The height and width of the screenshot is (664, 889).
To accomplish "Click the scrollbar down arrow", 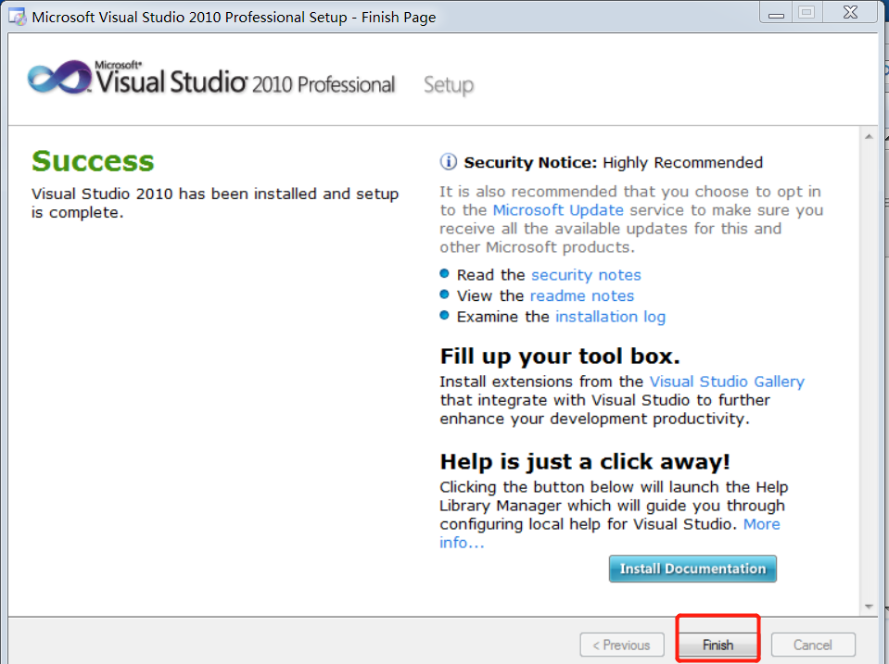I will 869,606.
